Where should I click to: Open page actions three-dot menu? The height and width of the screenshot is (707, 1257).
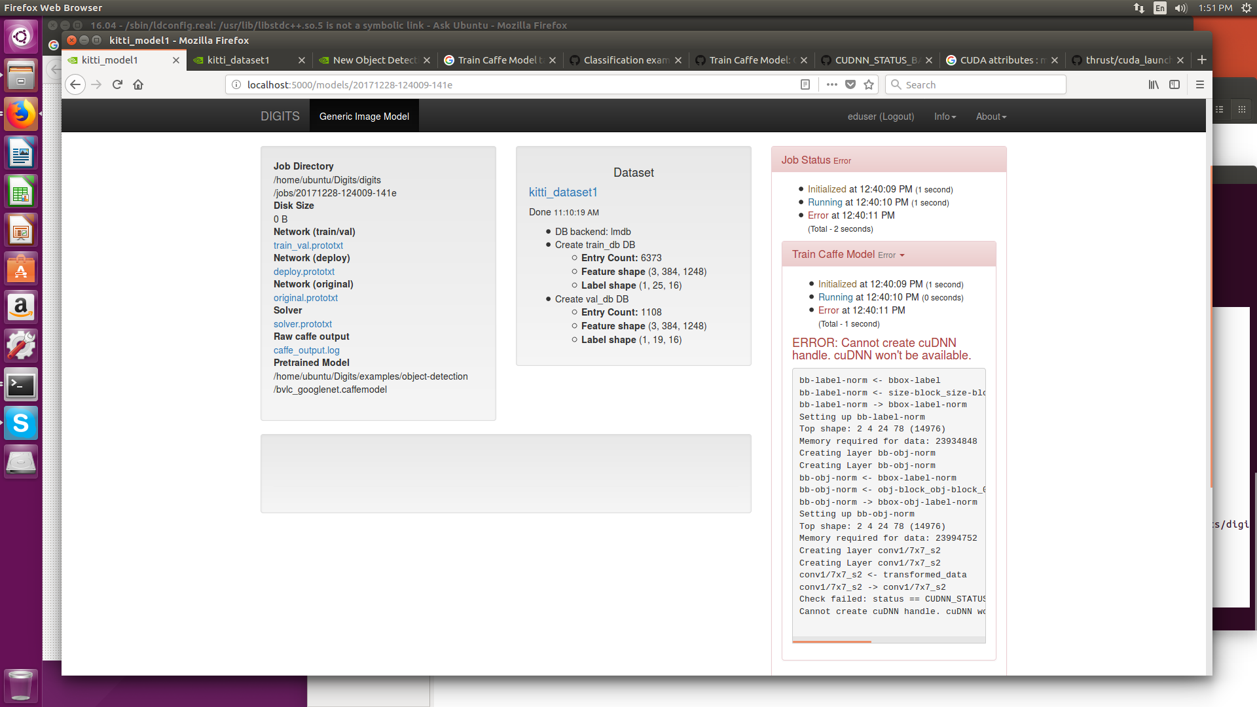coord(831,84)
